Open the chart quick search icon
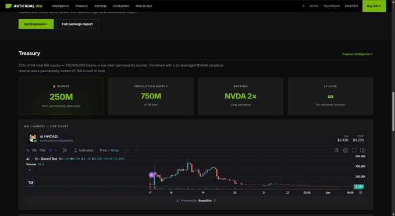 337,150
